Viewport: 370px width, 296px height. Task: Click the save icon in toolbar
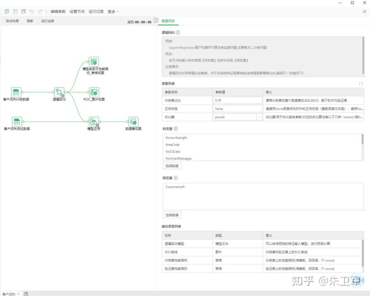pyautogui.click(x=15, y=11)
